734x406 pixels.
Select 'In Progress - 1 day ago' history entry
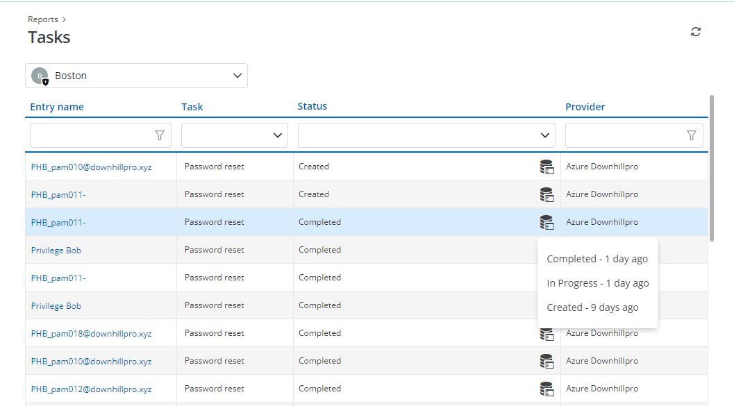[x=597, y=283]
